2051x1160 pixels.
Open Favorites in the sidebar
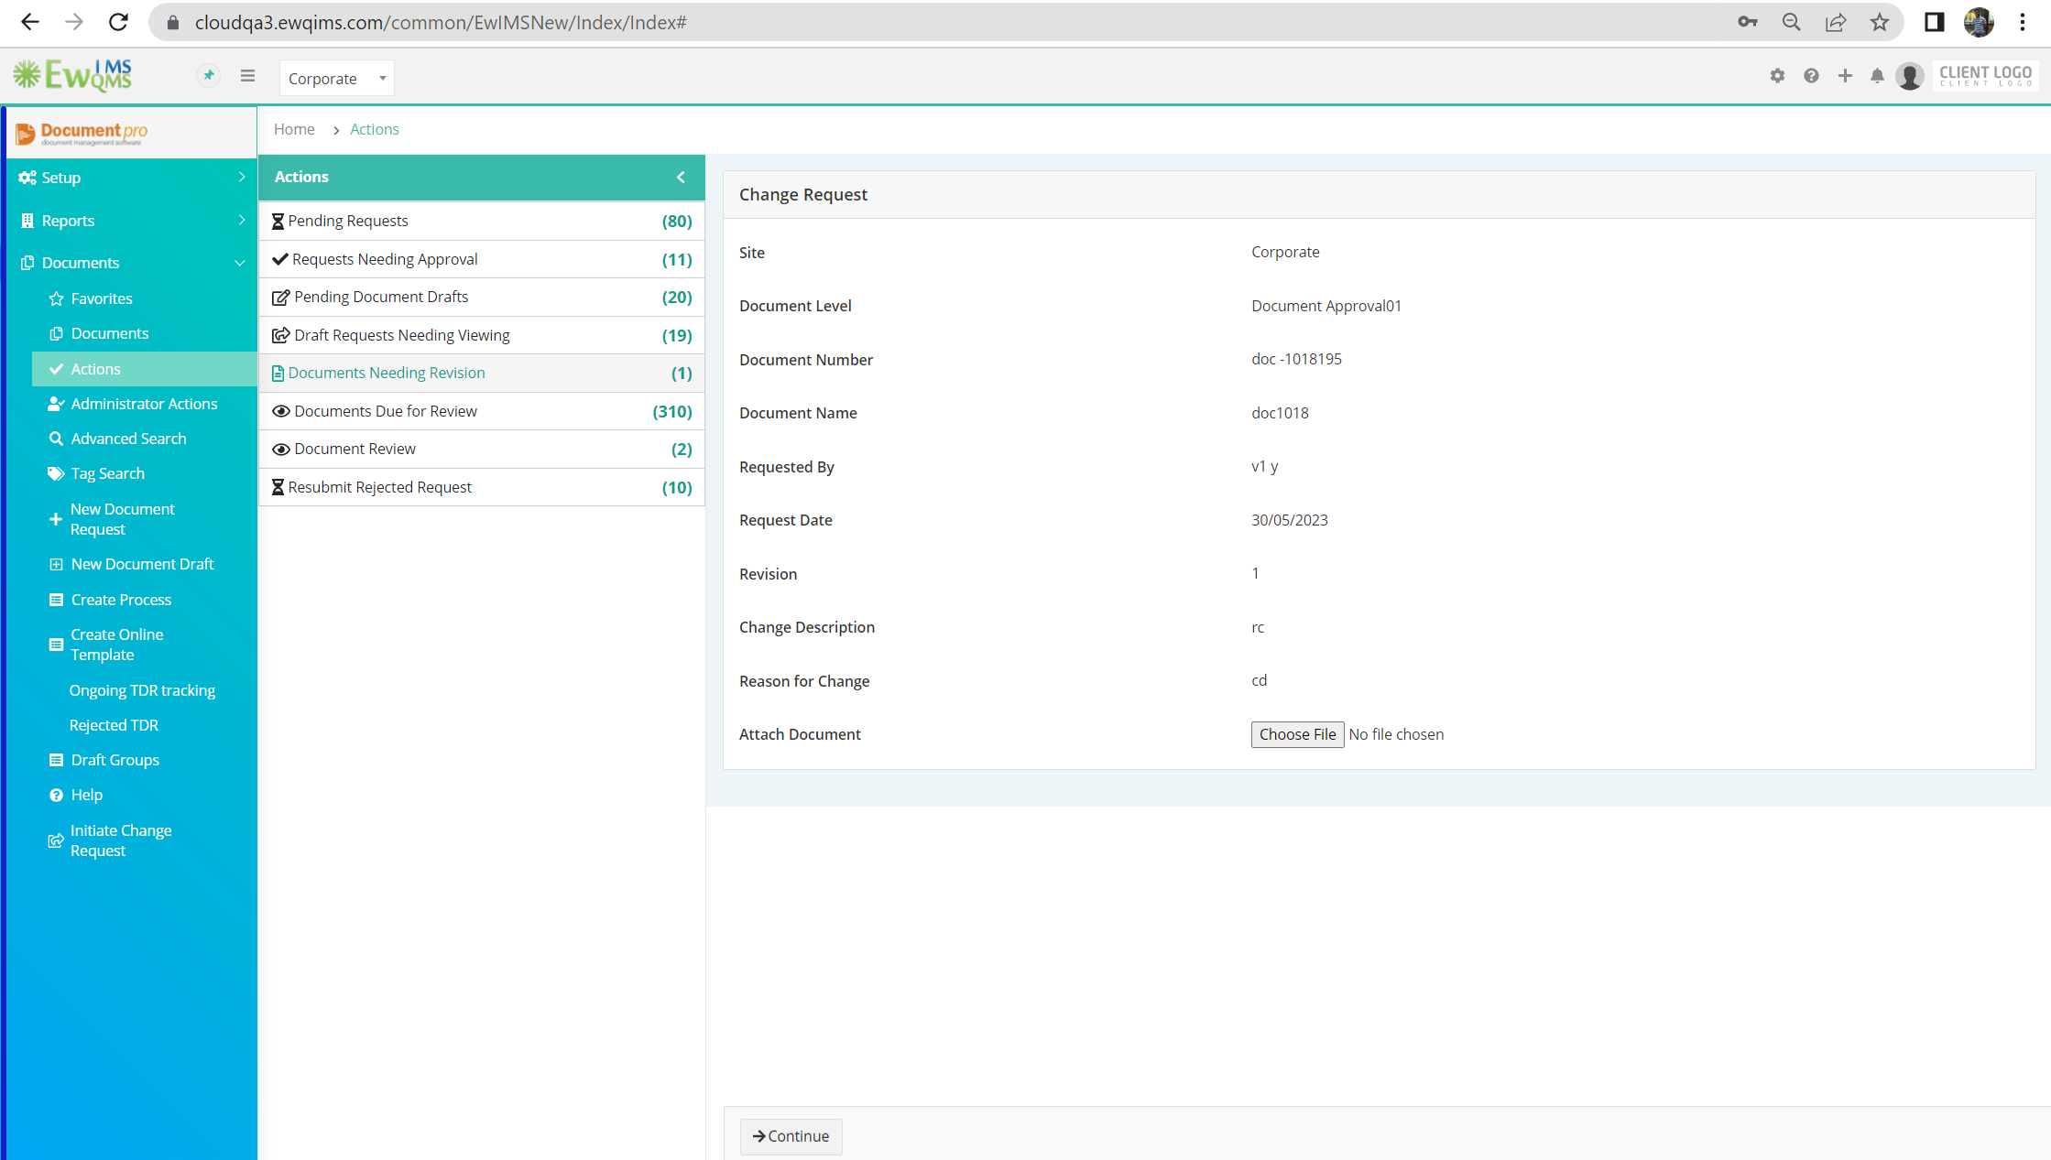click(x=102, y=298)
